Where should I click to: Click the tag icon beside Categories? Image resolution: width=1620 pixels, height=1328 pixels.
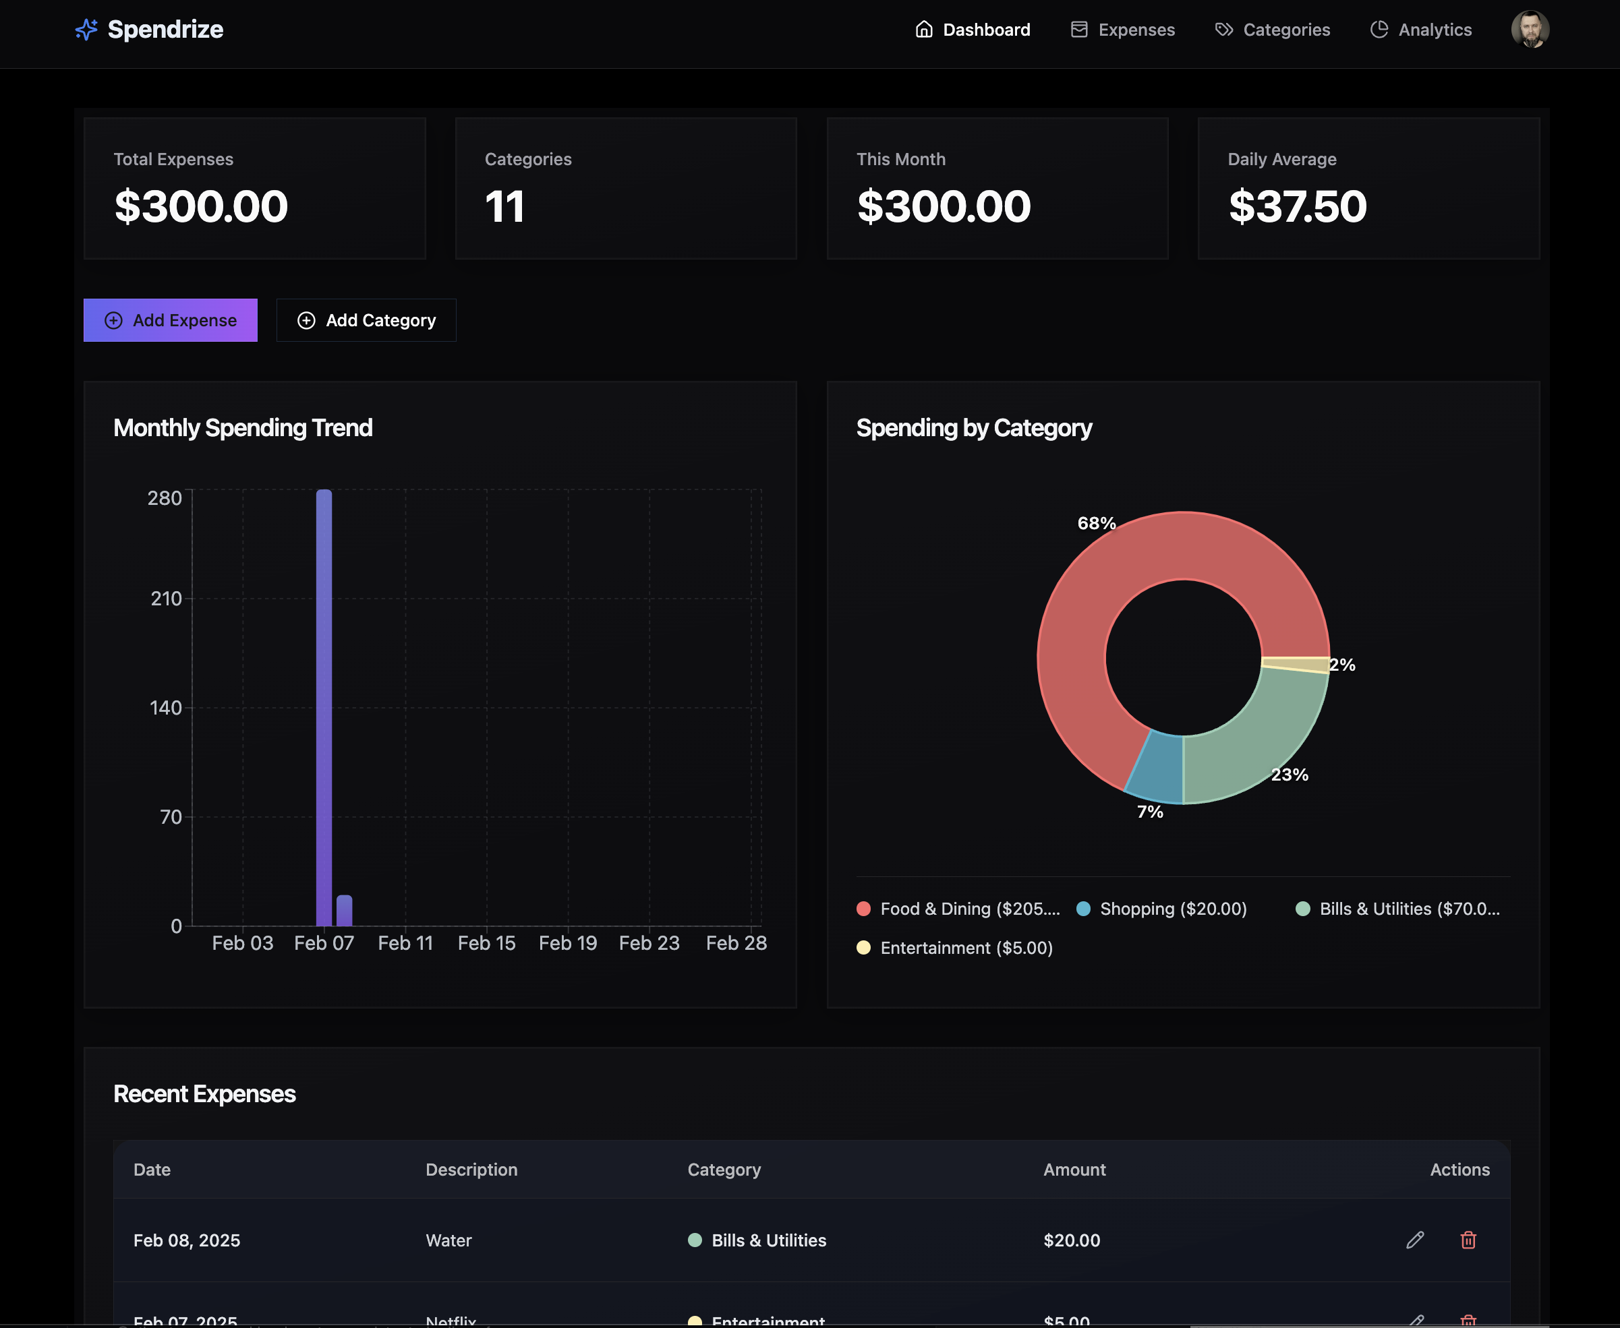click(1223, 29)
